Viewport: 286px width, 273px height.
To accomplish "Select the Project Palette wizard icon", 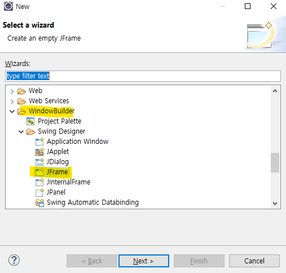I will pyautogui.click(x=30, y=121).
